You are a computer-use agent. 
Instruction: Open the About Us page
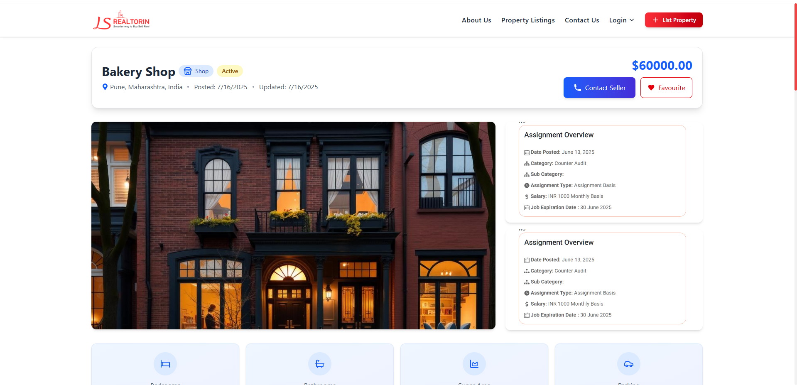tap(476, 20)
